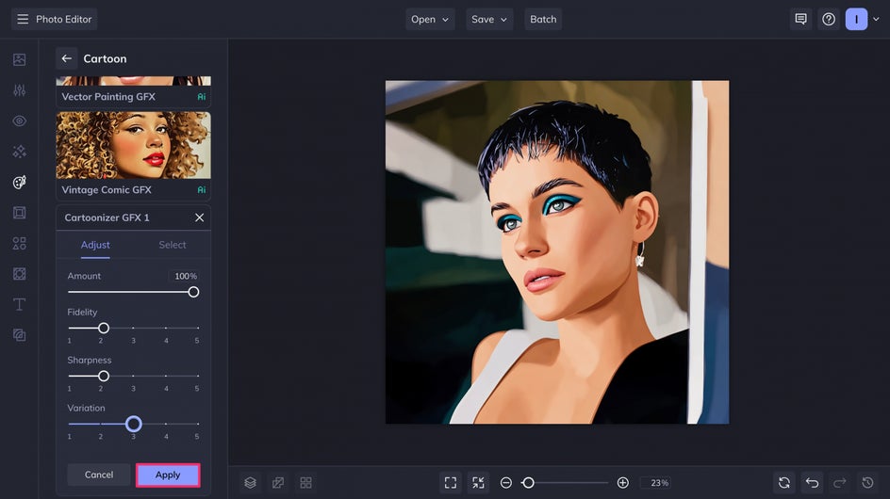
Task: Switch to the Adjust tab
Action: pyautogui.click(x=95, y=245)
